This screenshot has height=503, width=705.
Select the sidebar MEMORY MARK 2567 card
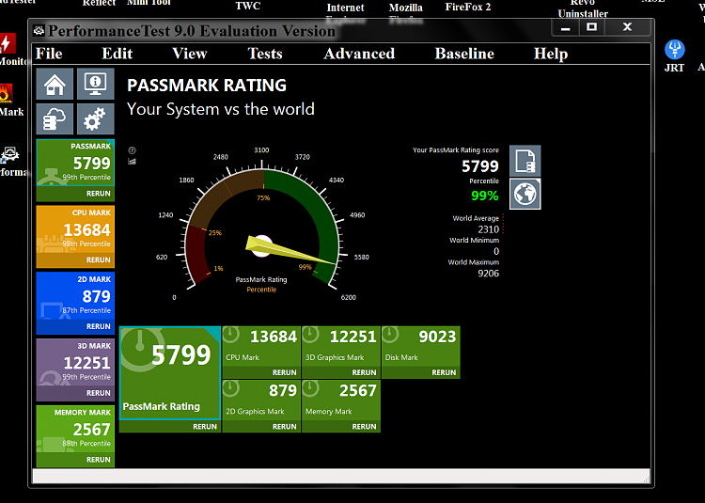click(x=75, y=429)
